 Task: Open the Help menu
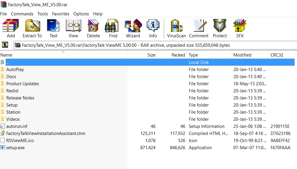98,14
